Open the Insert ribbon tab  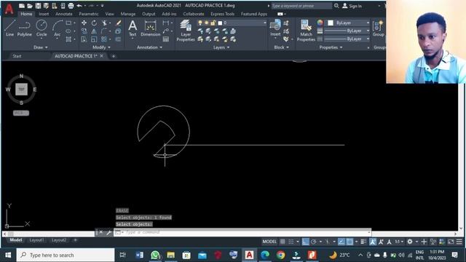click(44, 14)
